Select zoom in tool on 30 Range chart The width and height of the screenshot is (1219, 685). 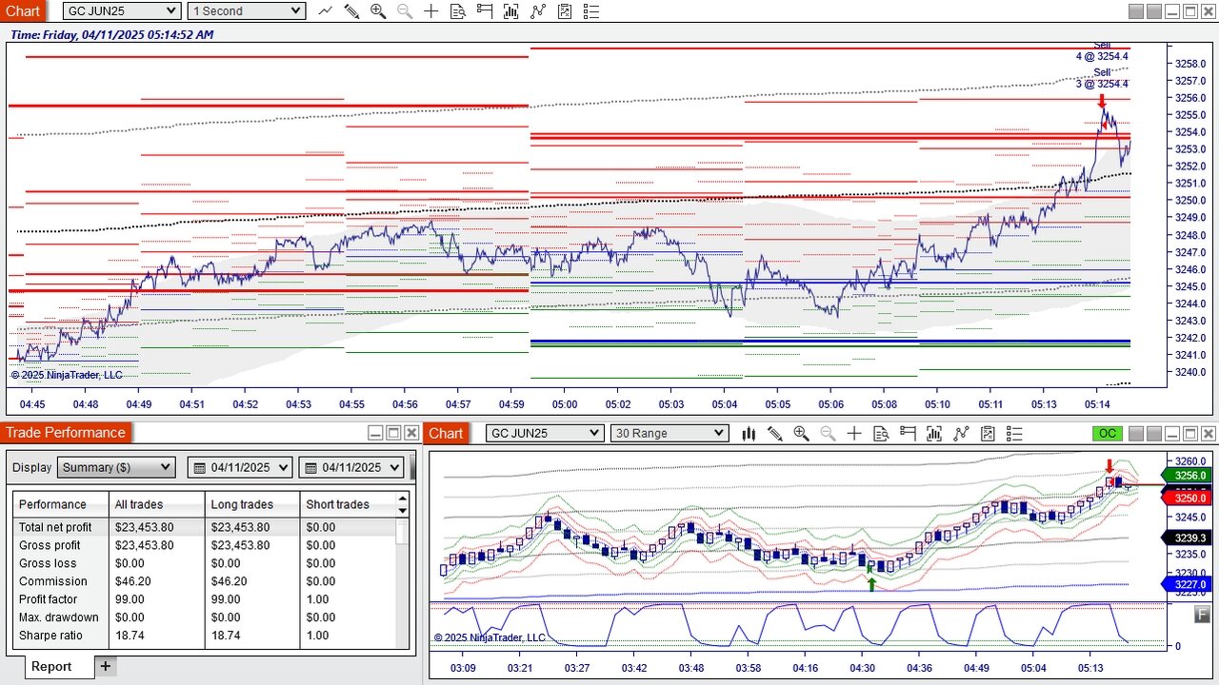click(x=801, y=433)
